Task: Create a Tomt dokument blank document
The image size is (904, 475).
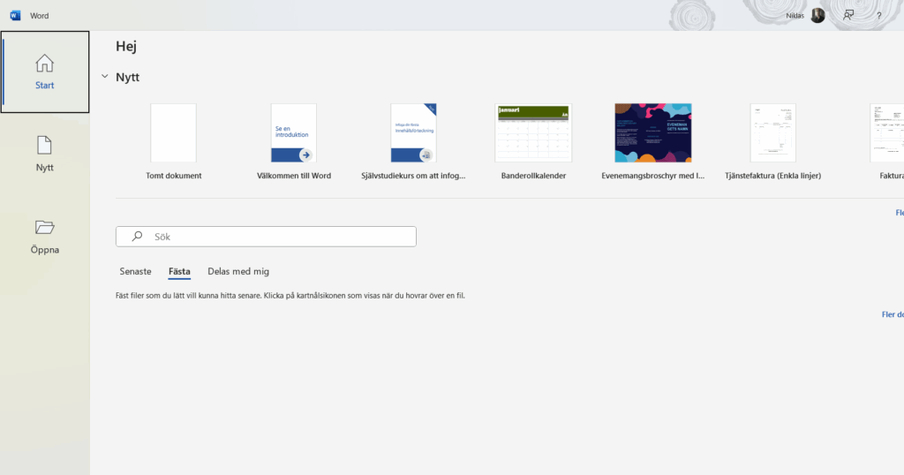Action: (x=174, y=133)
